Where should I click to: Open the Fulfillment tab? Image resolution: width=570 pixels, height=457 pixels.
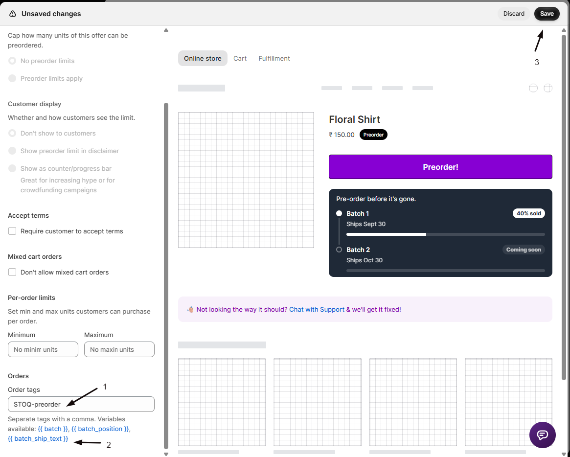click(274, 59)
